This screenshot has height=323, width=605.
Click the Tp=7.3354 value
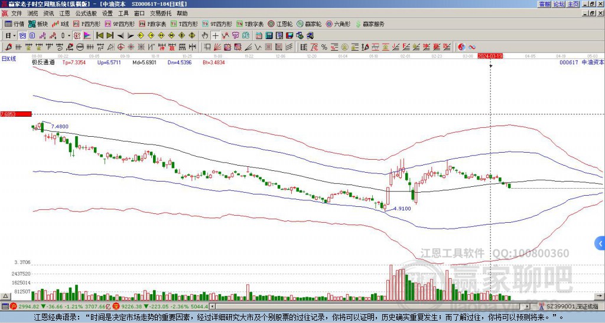point(74,62)
